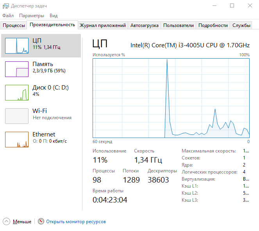Image resolution: width=259 pixels, height=231 pixels.
Task: Select the Диск 0 green graph thumbnail
Action: pos(17,93)
